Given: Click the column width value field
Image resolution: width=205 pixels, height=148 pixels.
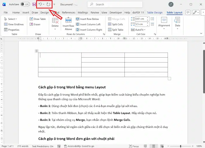Looking at the screenshot, I should pyautogui.click(x=141, y=24).
